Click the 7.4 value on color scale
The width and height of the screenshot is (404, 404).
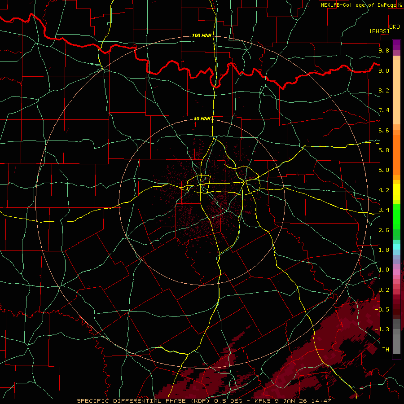pyautogui.click(x=384, y=110)
